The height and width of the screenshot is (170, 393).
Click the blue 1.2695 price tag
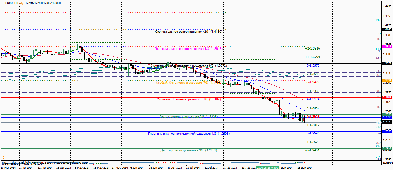pos(387,131)
